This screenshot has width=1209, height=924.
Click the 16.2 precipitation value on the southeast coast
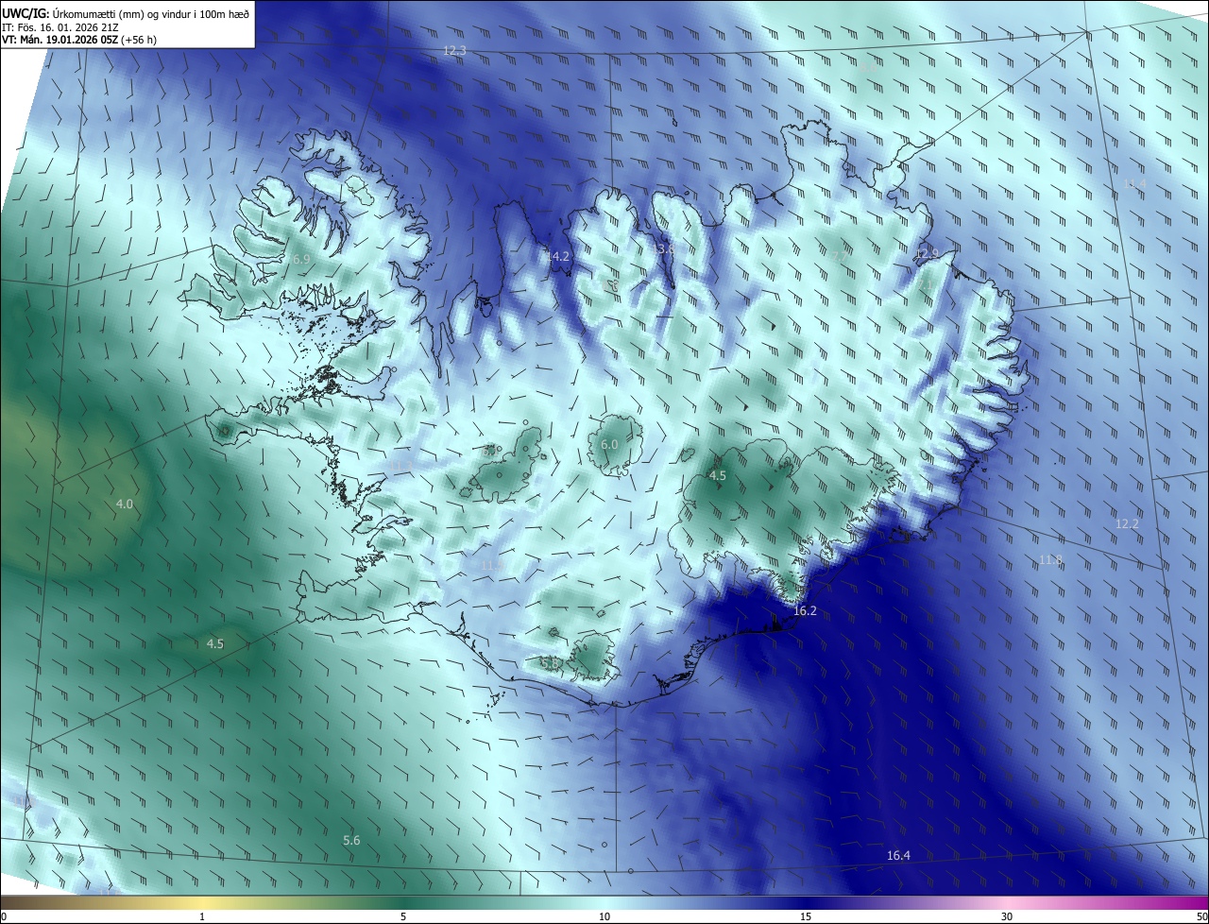[805, 611]
